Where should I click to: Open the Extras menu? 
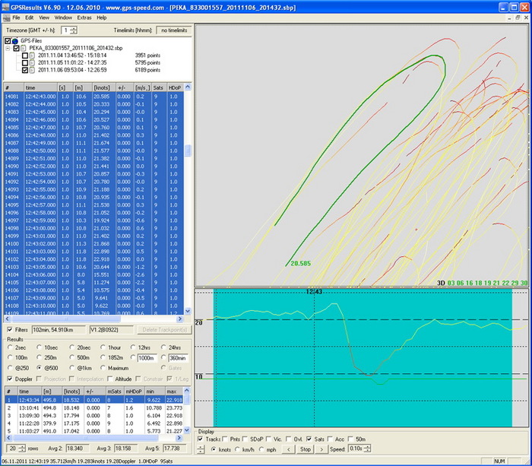[84, 17]
